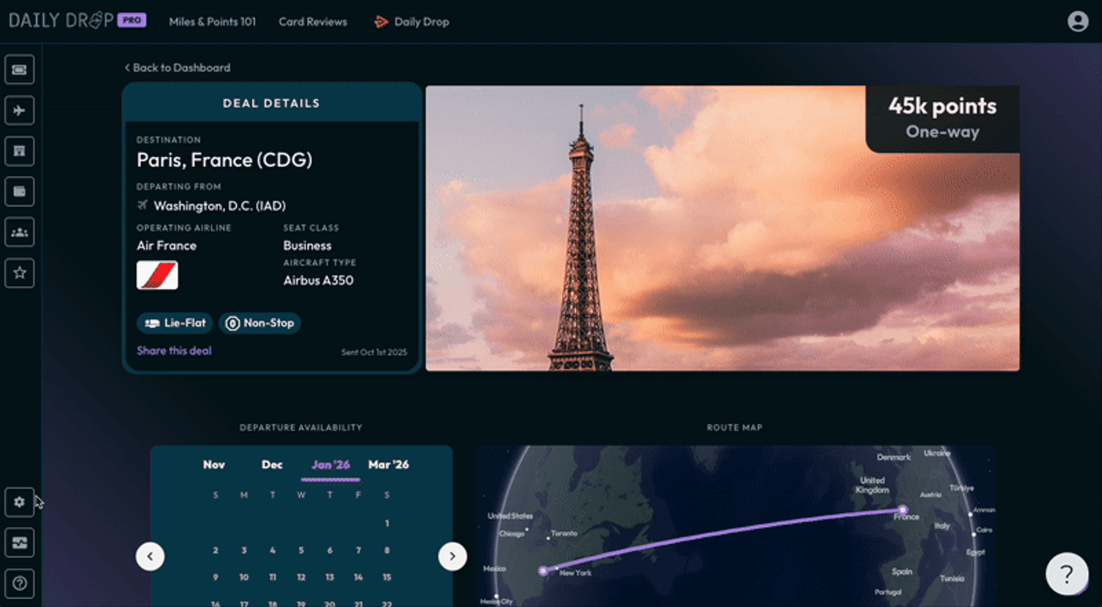Click the floating round help chat button
1102x607 pixels.
tap(1067, 574)
